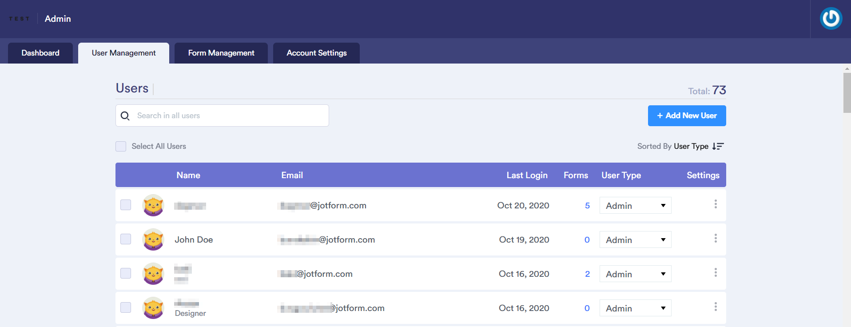The image size is (851, 327).
Task: Open the three-dot settings menu for John Doe
Action: [x=715, y=239]
